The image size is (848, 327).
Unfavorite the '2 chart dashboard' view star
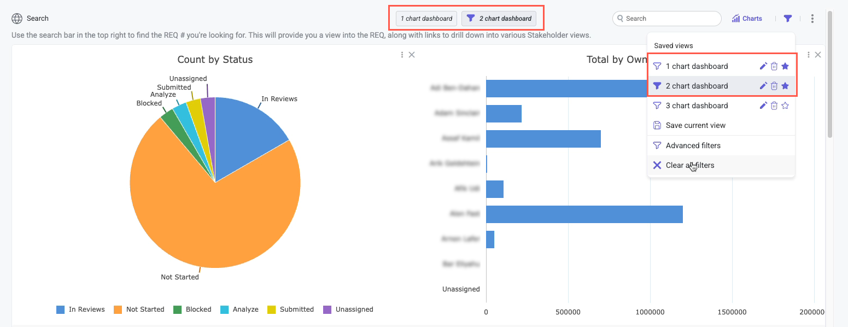(785, 85)
